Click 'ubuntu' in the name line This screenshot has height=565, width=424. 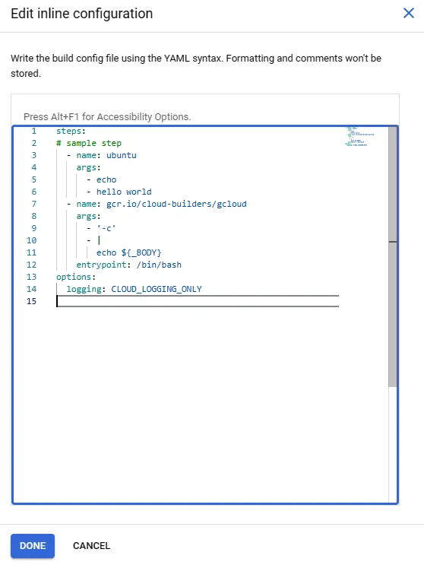[122, 155]
